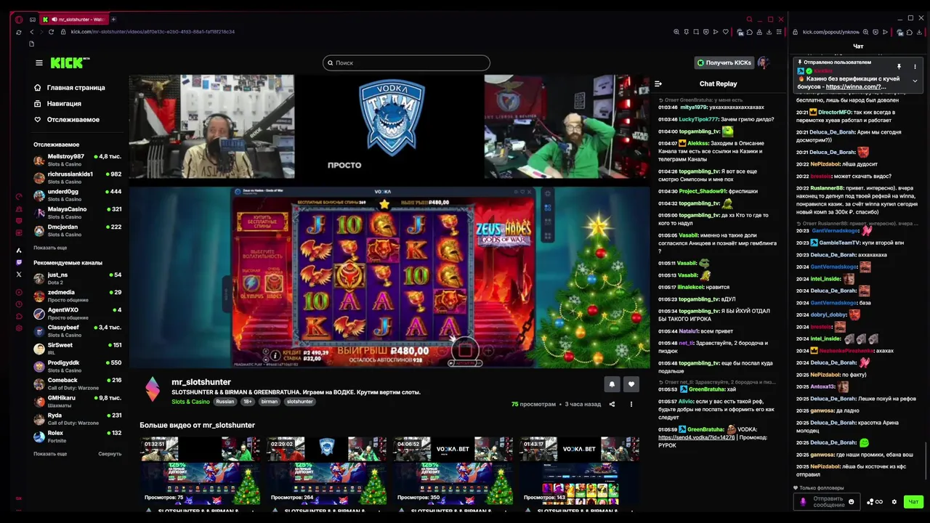Screen dimensions: 930x523
Task: Open the Opera workspaces icon beside the tab
Action: tap(33, 20)
